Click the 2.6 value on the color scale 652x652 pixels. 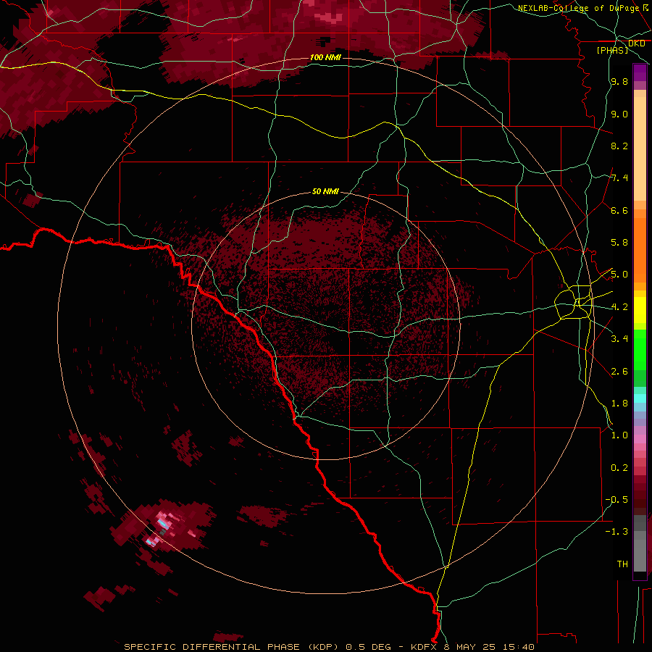point(619,372)
